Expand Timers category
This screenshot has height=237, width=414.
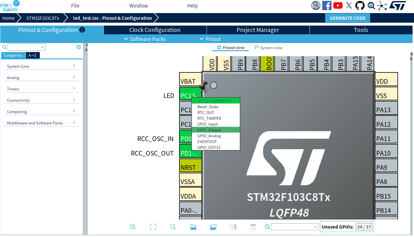(x=41, y=89)
